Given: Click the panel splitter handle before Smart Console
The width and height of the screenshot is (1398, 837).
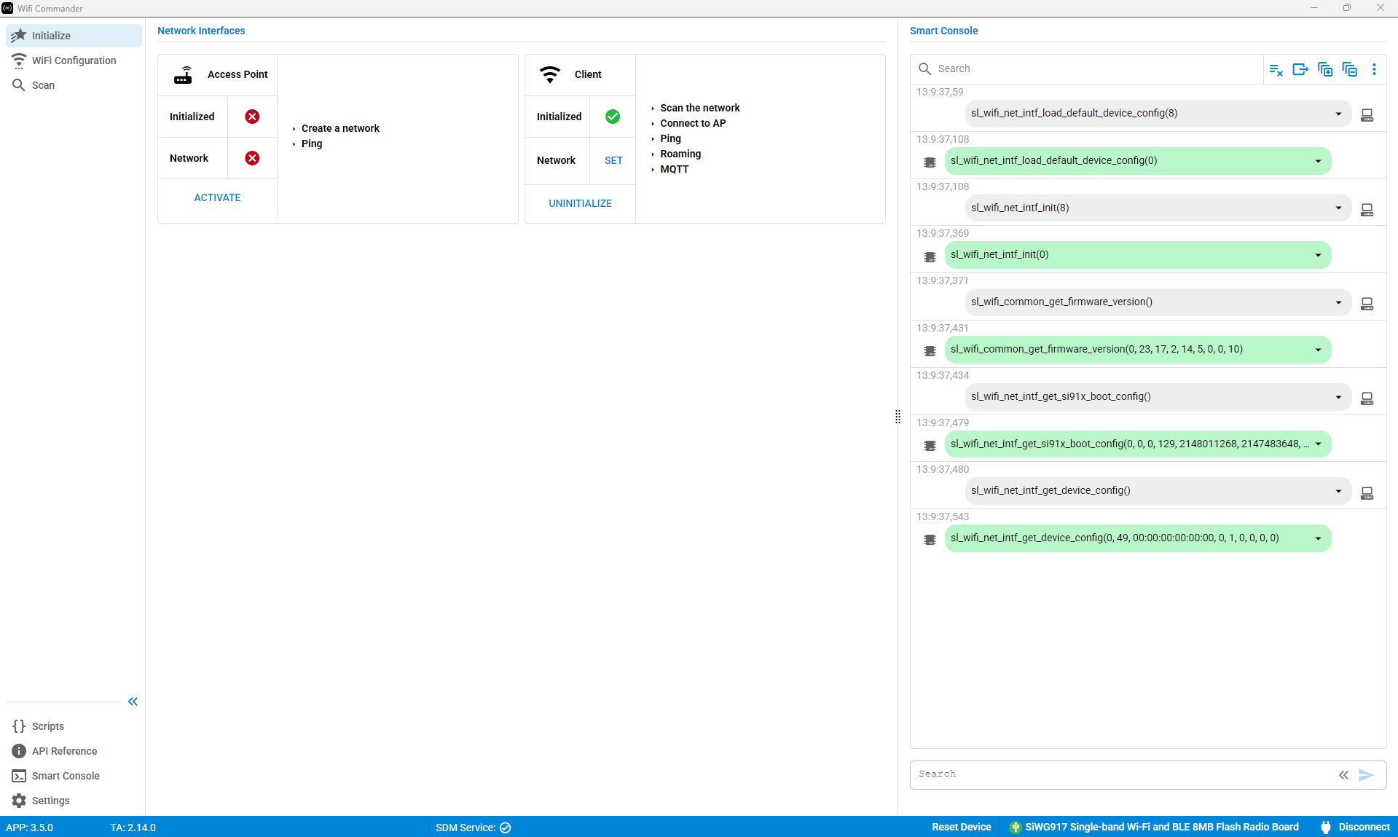Looking at the screenshot, I should pyautogui.click(x=898, y=417).
